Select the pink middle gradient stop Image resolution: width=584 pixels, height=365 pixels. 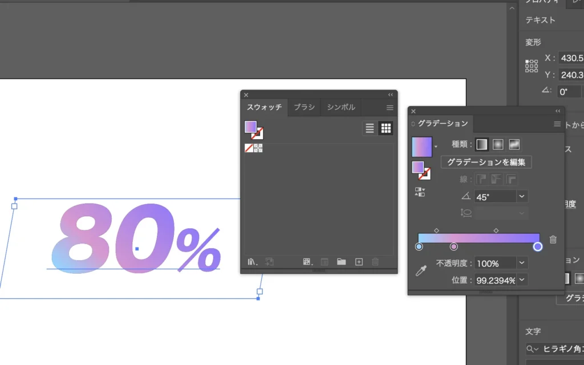click(453, 246)
